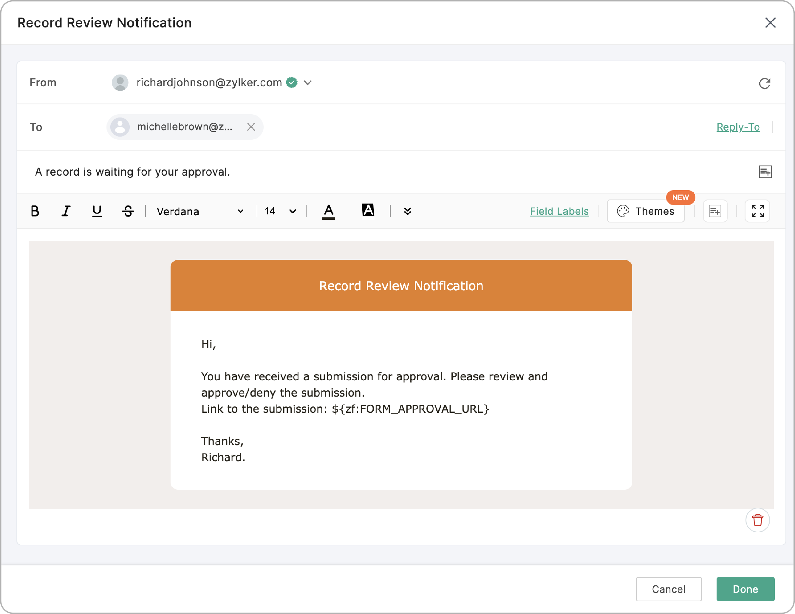The width and height of the screenshot is (795, 614).
Task: Click the Done button
Action: pyautogui.click(x=745, y=589)
